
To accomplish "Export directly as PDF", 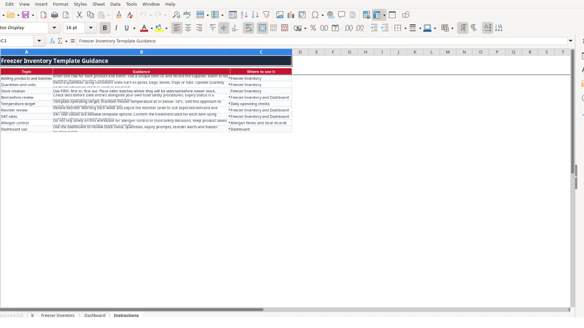I will point(44,15).
